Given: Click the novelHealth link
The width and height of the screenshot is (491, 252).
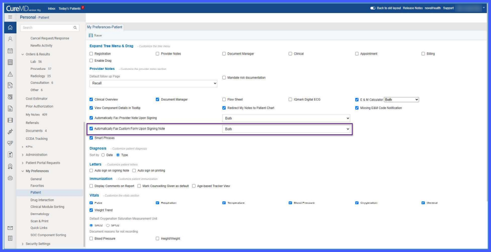Looking at the screenshot, I should [433, 8].
